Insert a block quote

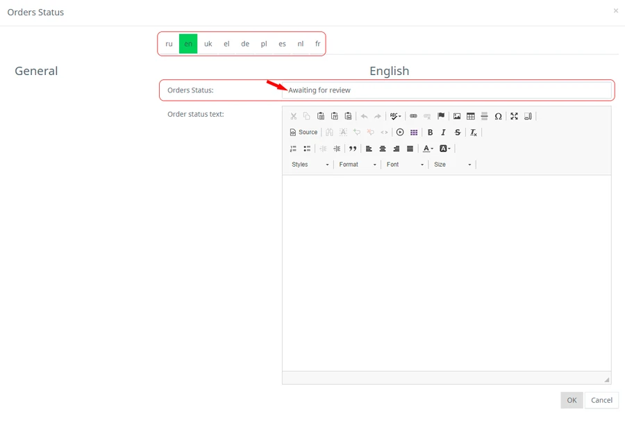[x=353, y=149]
